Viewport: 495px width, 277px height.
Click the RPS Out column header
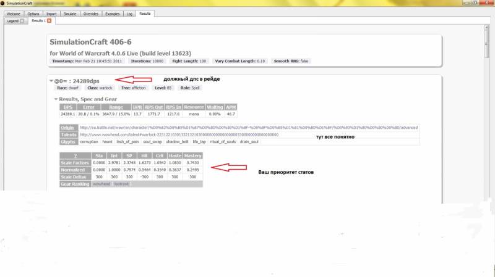pos(153,107)
